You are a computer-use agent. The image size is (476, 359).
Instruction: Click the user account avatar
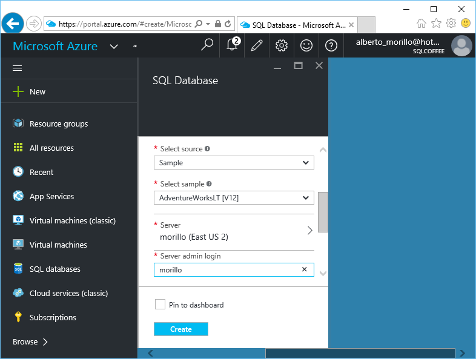pos(461,46)
